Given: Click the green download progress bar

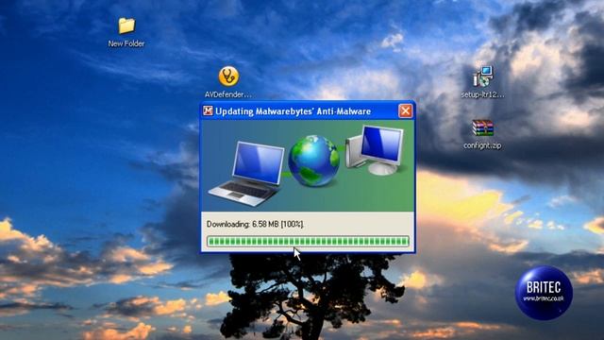Looking at the screenshot, I should [x=308, y=242].
